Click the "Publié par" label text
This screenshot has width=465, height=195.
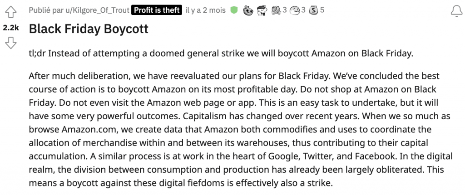(x=46, y=10)
